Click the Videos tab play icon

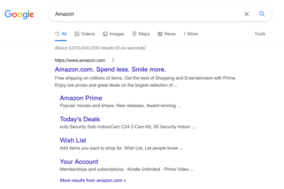tap(77, 34)
